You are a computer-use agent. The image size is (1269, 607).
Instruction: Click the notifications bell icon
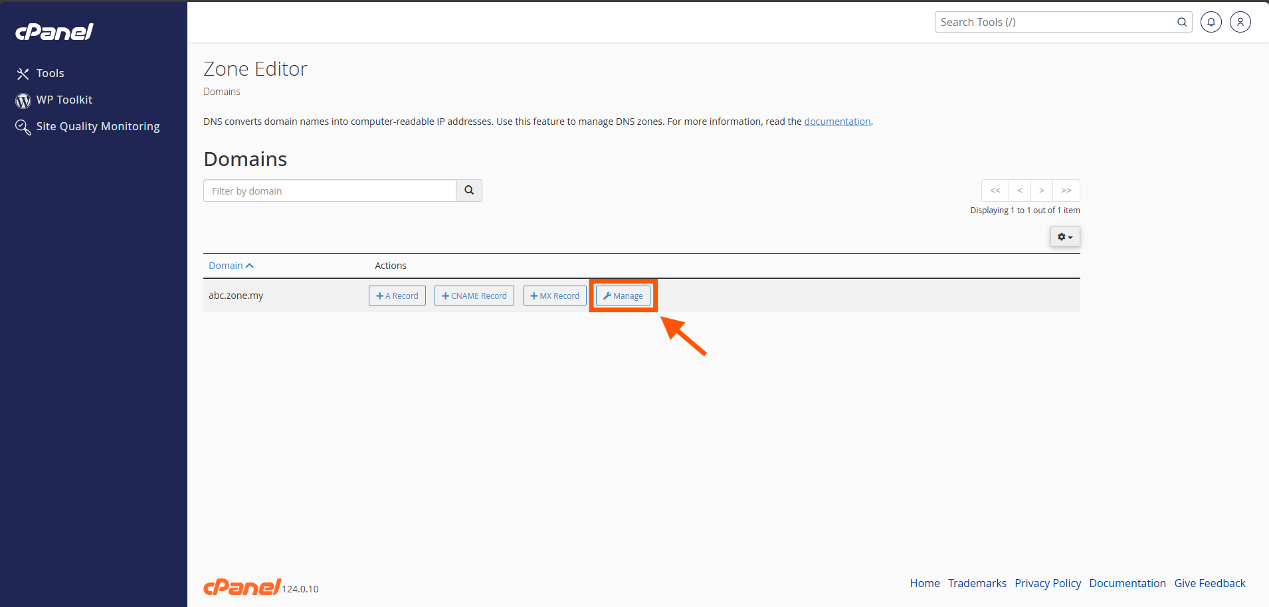(x=1211, y=22)
